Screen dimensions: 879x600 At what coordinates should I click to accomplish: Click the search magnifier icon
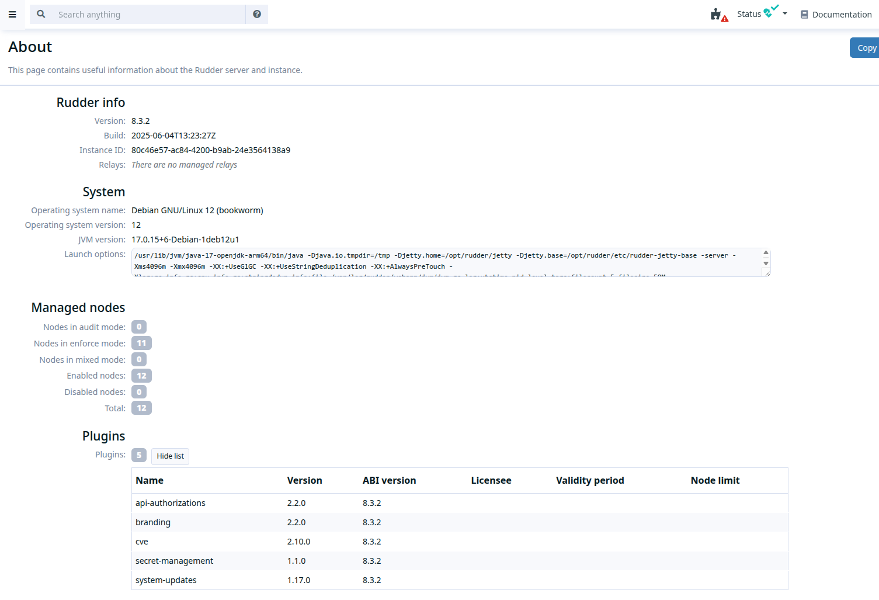(41, 14)
